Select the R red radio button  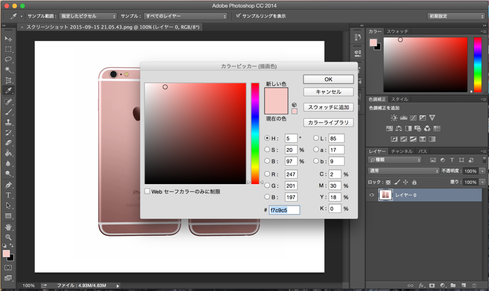[267, 174]
